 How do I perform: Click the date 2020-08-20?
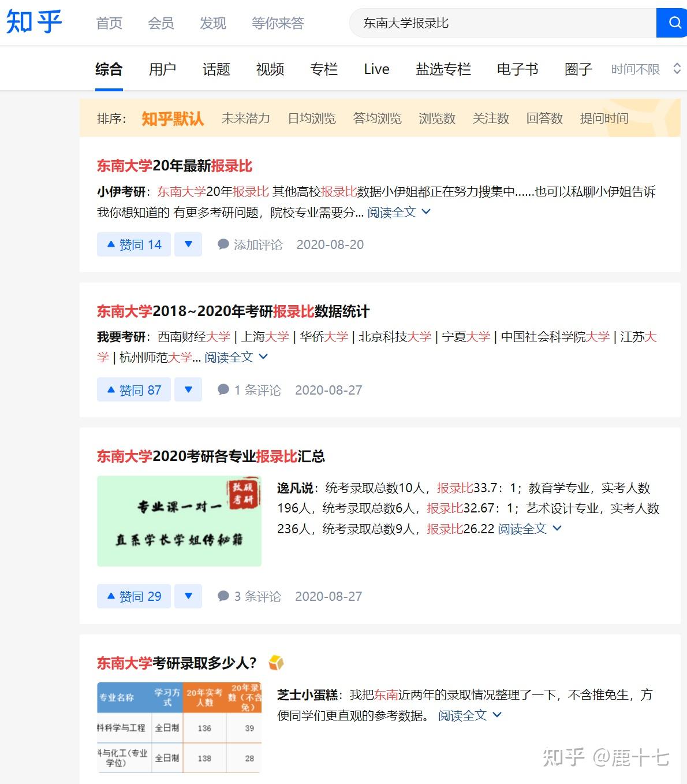pos(330,245)
